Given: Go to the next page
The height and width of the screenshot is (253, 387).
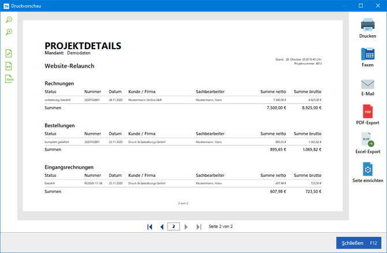Looking at the screenshot, I should [186, 227].
